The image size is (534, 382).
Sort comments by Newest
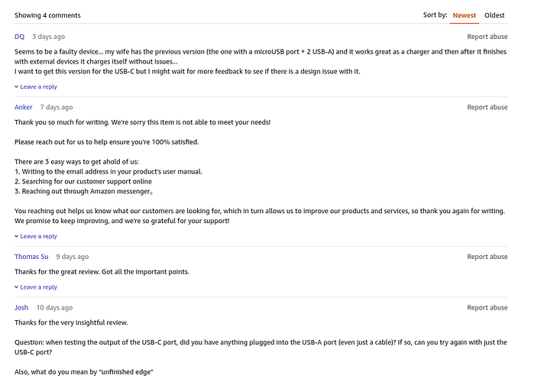(x=464, y=15)
